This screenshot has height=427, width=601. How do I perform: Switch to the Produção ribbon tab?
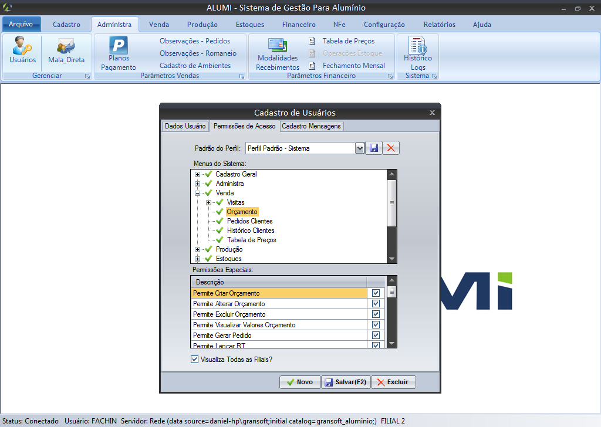202,25
